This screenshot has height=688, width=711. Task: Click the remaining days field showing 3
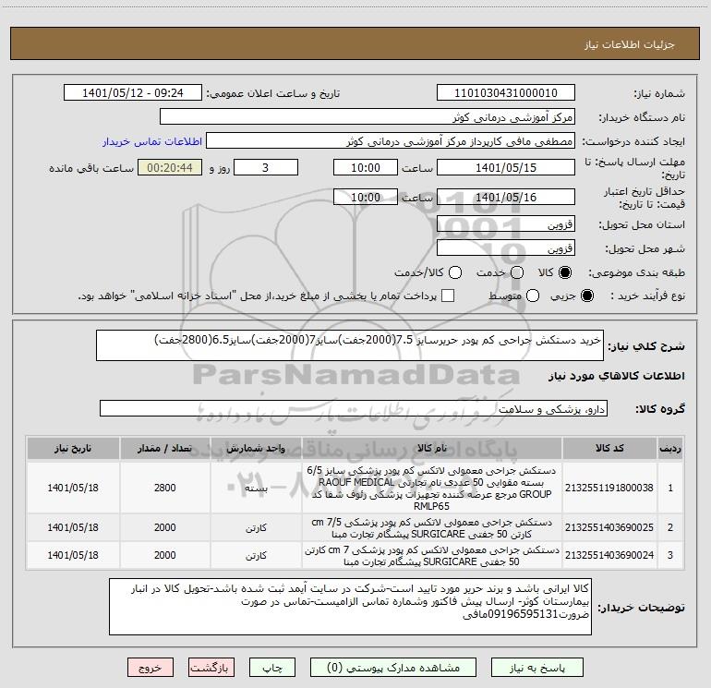[x=266, y=167]
